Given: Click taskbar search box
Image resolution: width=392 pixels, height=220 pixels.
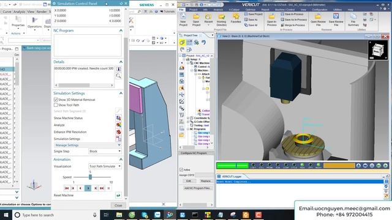Looking at the screenshot, I should pyautogui.click(x=56, y=215).
